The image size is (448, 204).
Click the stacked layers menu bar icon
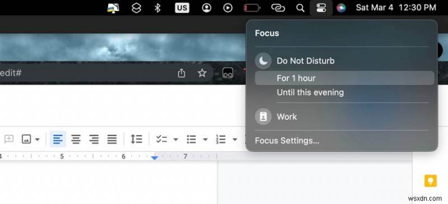(x=136, y=8)
